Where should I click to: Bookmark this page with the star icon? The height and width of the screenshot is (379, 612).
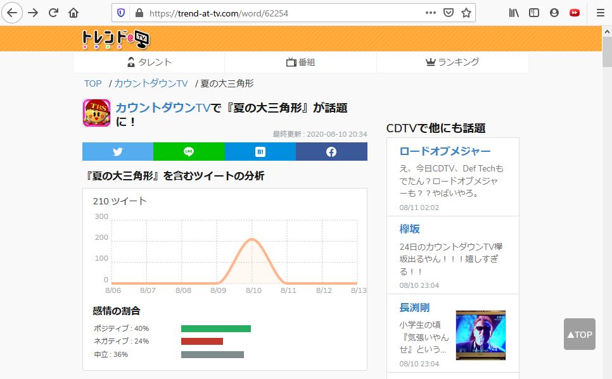(x=466, y=13)
